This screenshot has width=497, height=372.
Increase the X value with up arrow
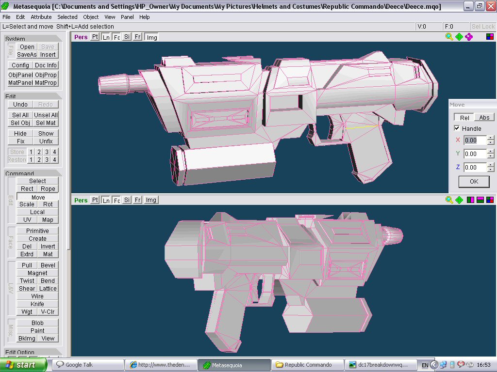click(490, 138)
